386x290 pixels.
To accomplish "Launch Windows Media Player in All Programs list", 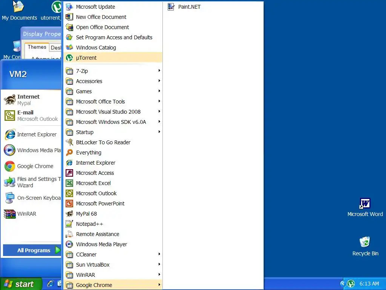I will (113, 244).
